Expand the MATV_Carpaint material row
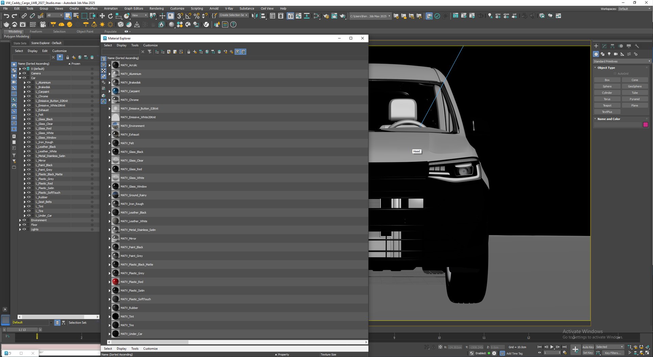Viewport: 653px width, 357px height. 110,91
